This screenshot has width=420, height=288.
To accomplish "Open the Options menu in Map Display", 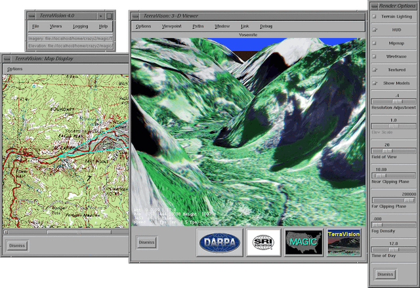I will [x=14, y=69].
